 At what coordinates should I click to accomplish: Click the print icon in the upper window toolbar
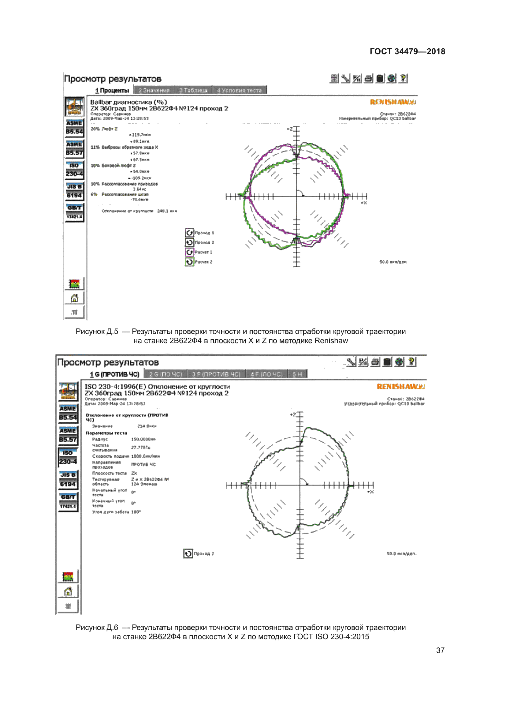click(368, 79)
